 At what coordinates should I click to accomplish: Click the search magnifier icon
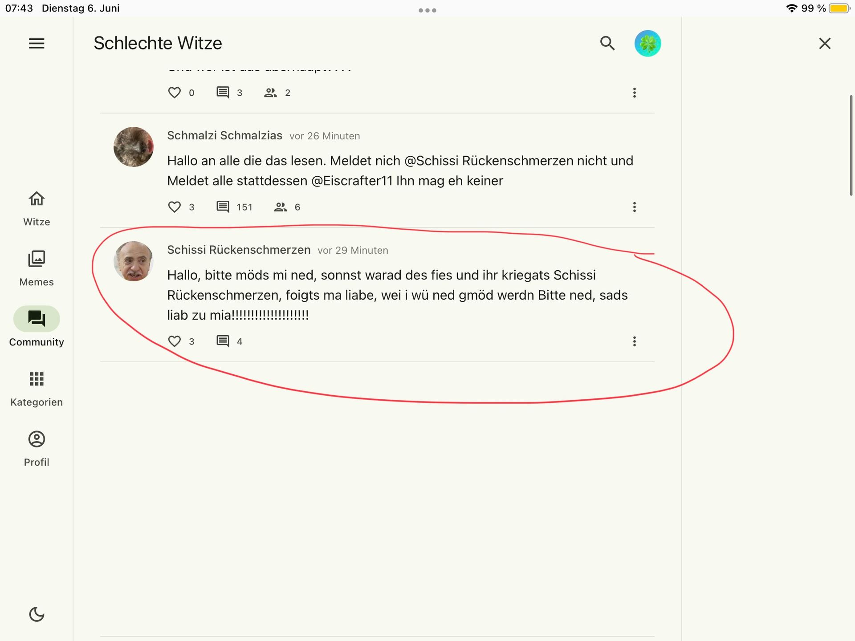click(x=607, y=43)
